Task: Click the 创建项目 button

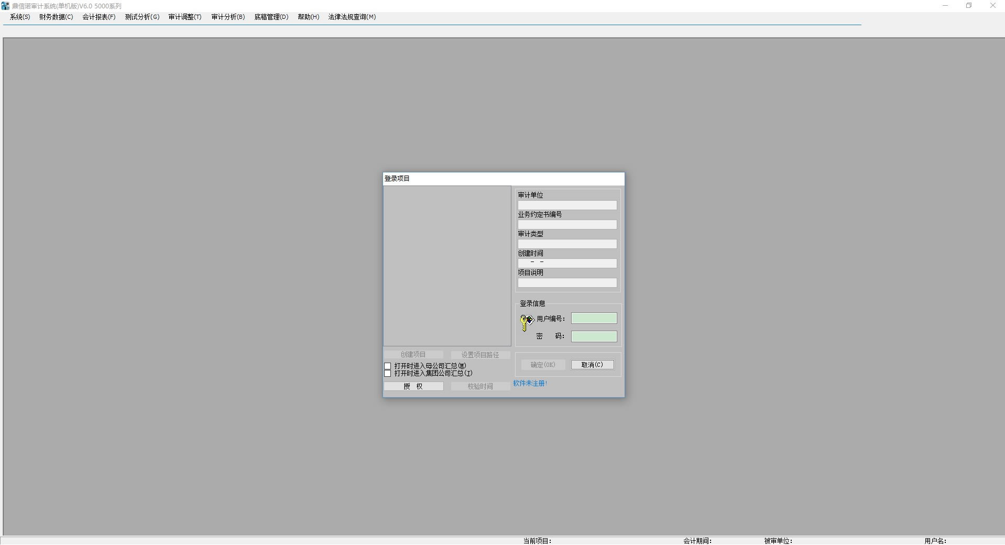Action: pos(413,355)
